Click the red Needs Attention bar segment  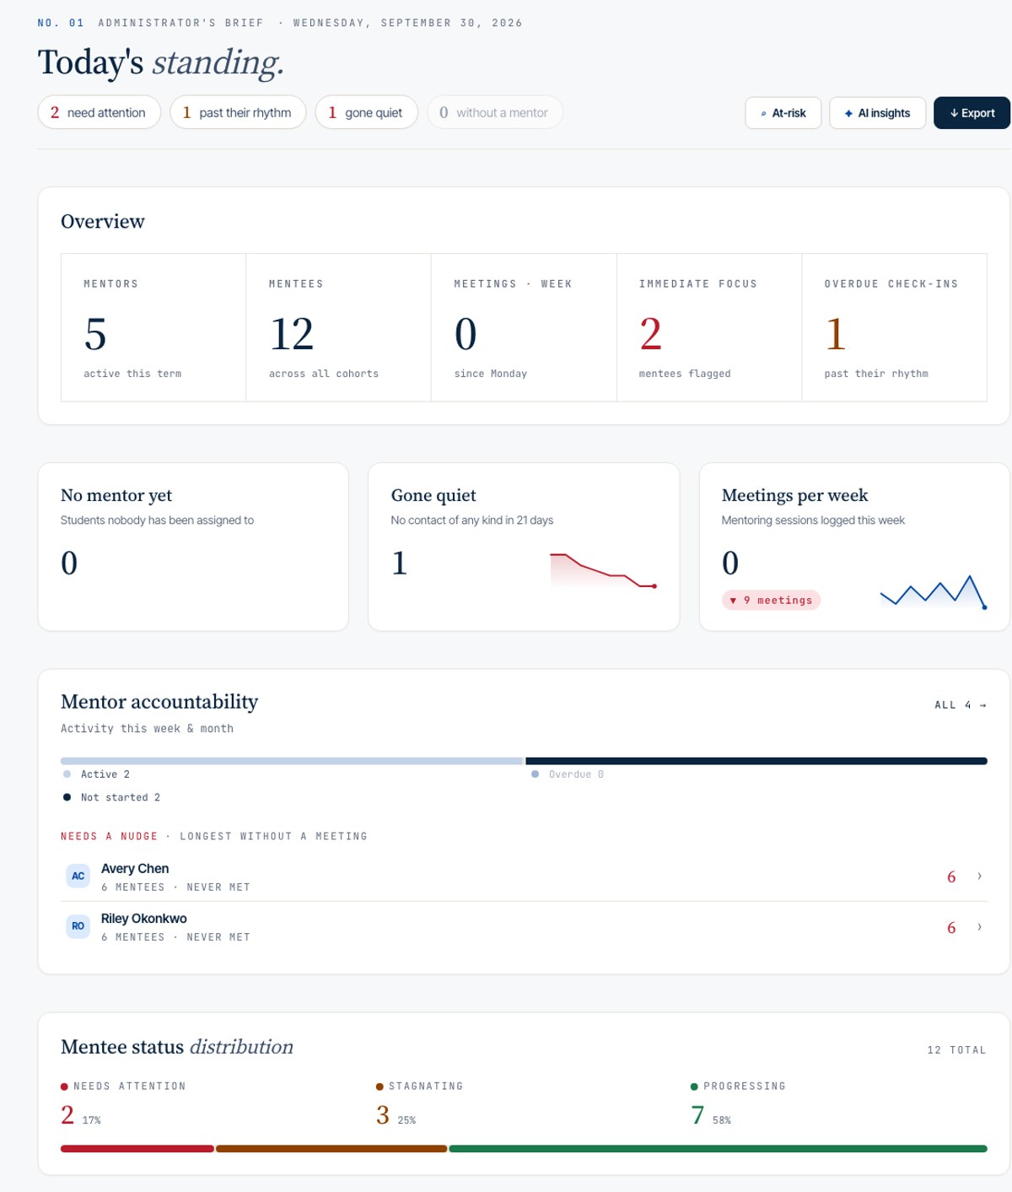click(x=137, y=1148)
